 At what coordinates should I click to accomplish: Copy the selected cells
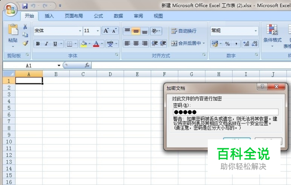pyautogui.click(x=25, y=35)
